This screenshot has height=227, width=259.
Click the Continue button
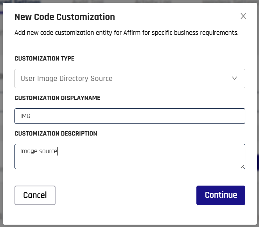[221, 195]
